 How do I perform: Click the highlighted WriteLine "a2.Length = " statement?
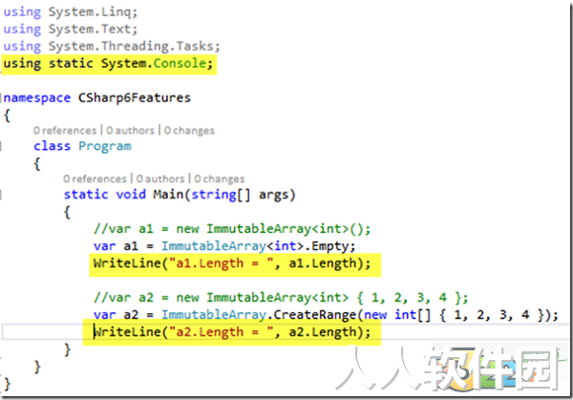click(232, 332)
